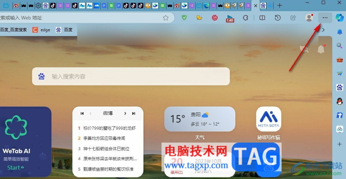
Task: Click the green shield extension icon
Action: [184, 18]
